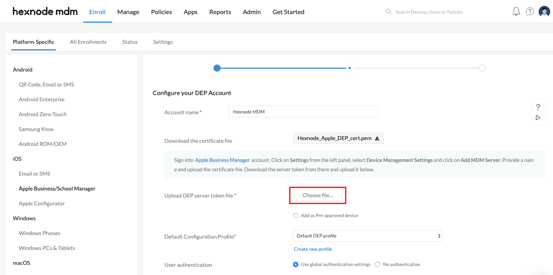553x275 pixels.
Task: Select Use global authentication settings
Action: (x=296, y=264)
